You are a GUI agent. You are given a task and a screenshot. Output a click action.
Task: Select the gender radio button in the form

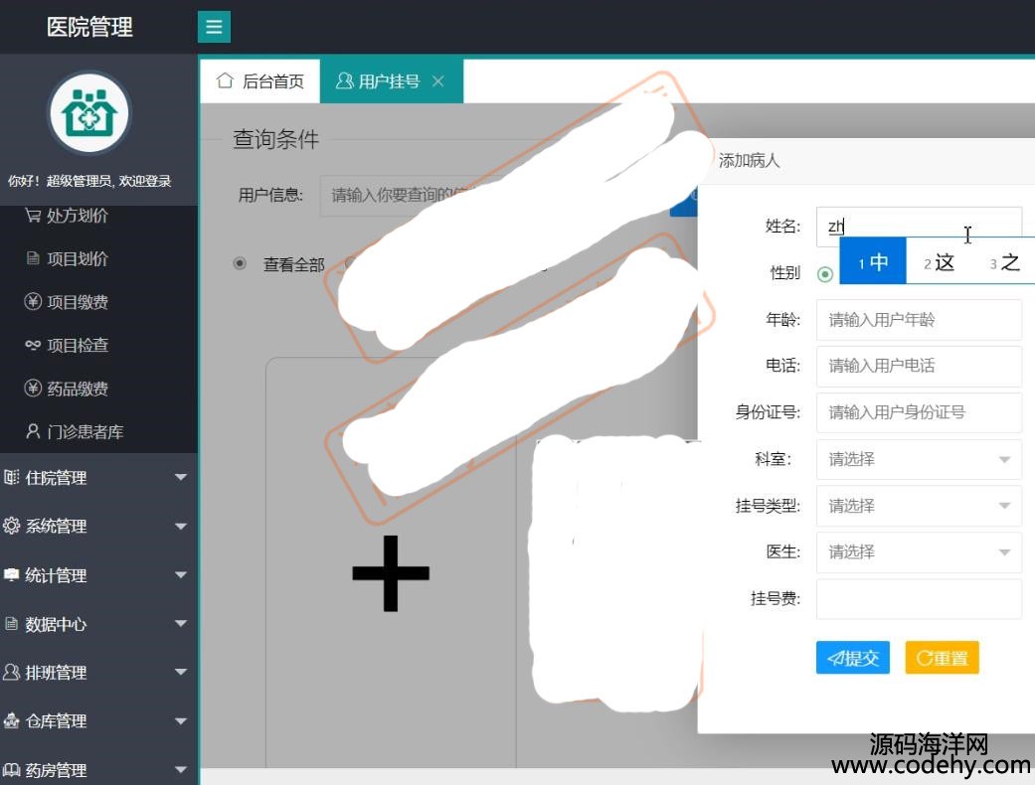pos(824,274)
